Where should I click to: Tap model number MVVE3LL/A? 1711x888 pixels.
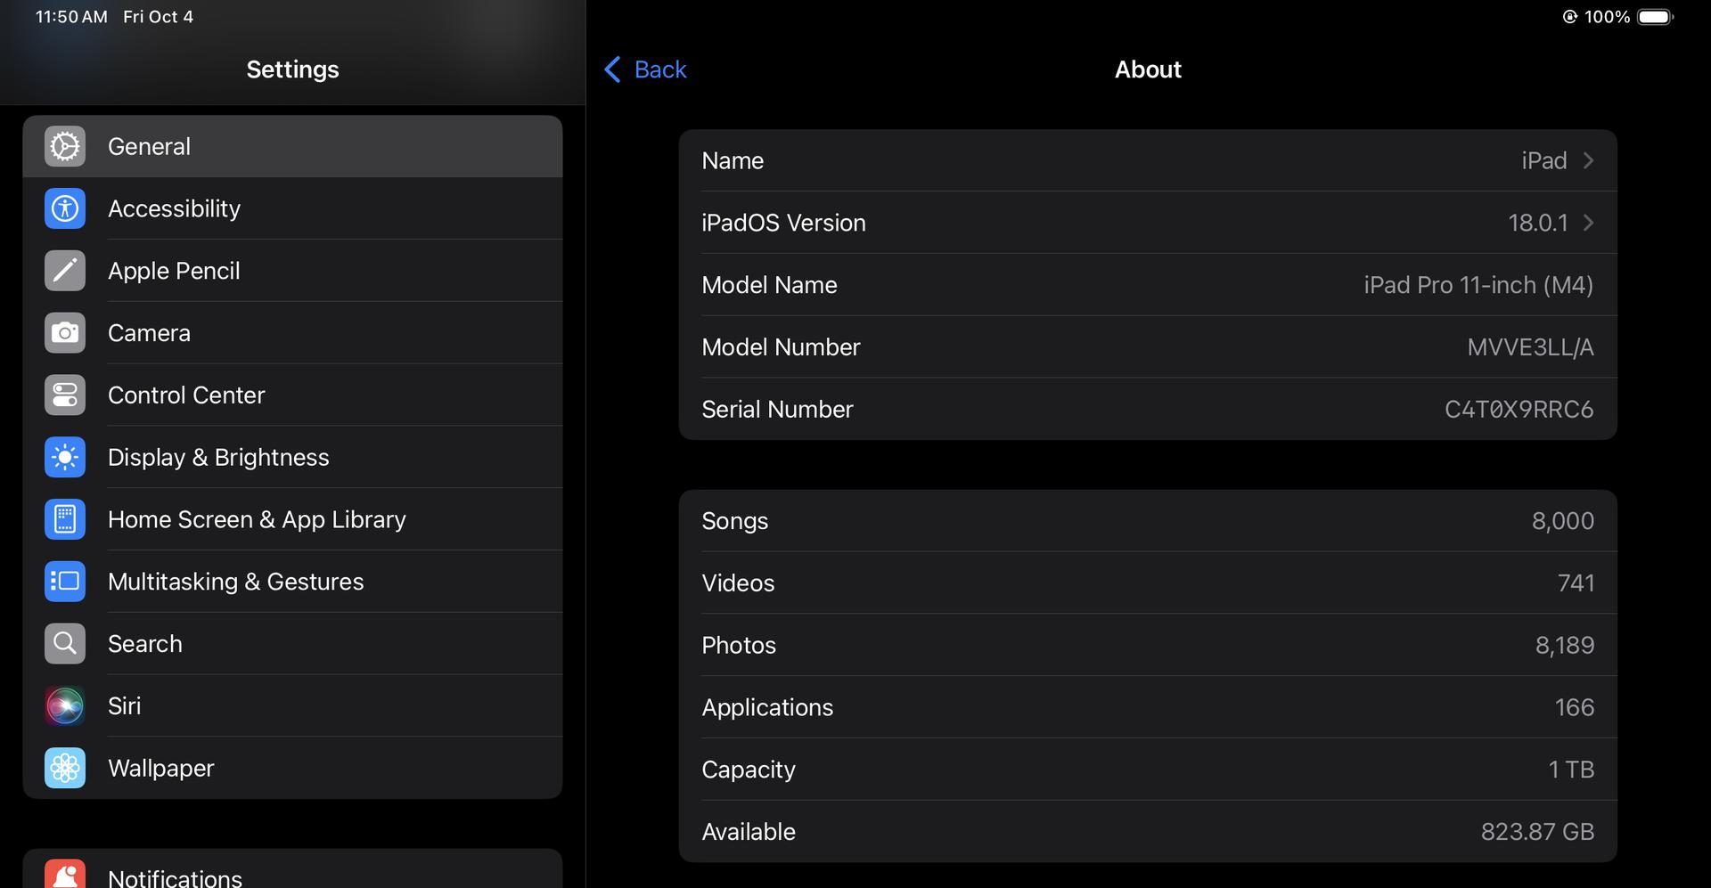click(x=1530, y=347)
